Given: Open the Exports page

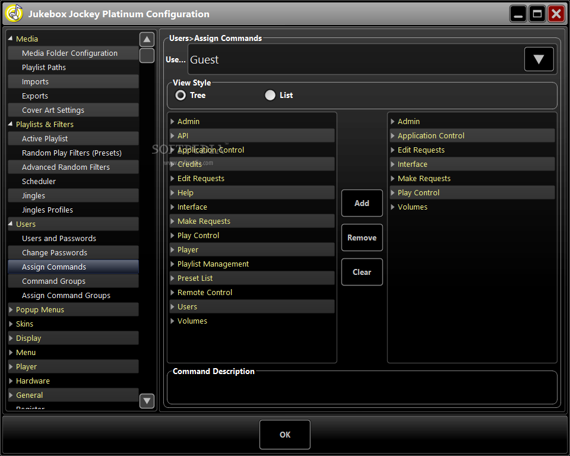Looking at the screenshot, I should pos(73,96).
